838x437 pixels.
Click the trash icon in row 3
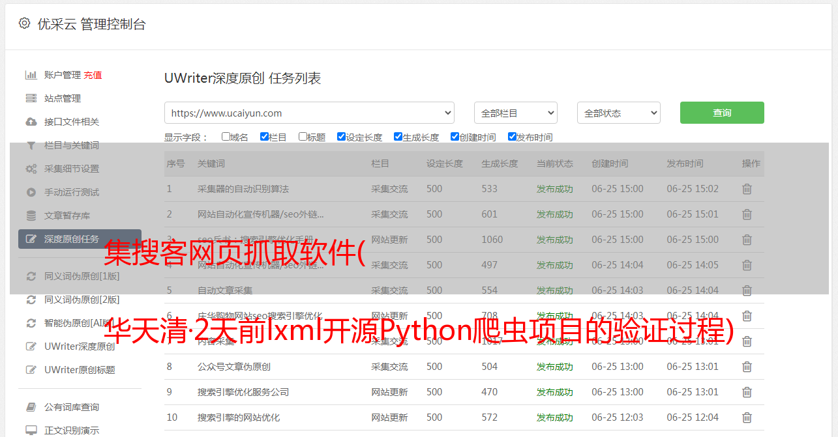click(747, 240)
